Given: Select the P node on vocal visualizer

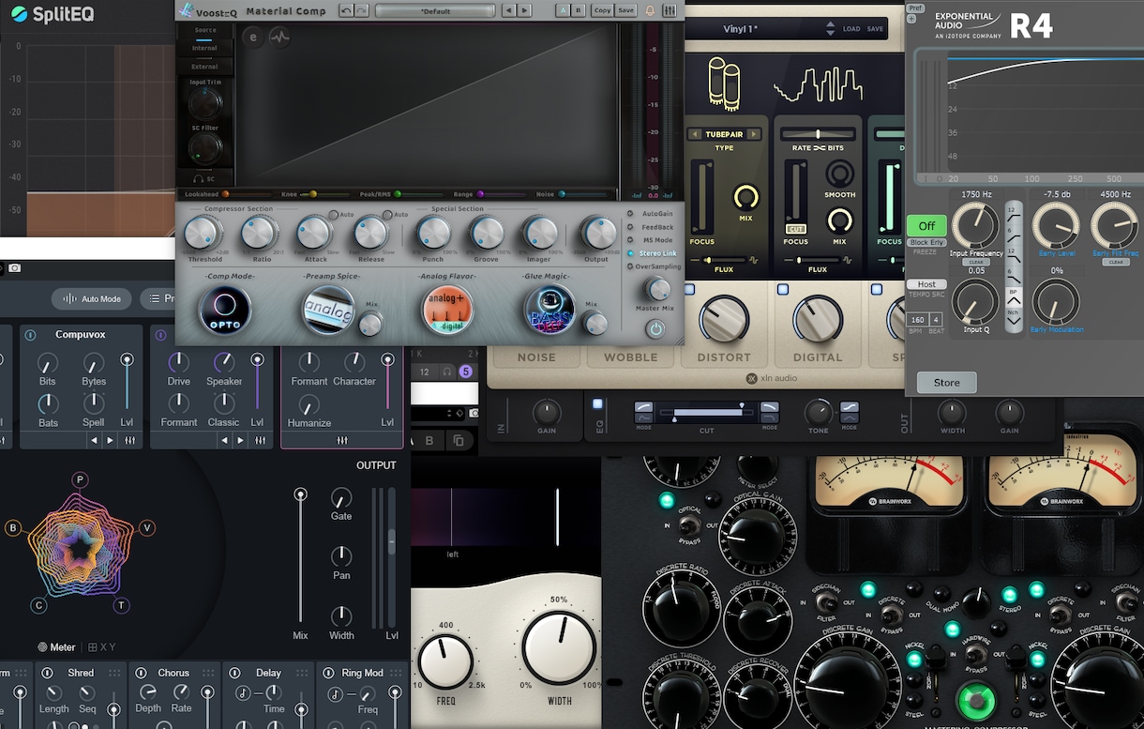Looking at the screenshot, I should 81,479.
